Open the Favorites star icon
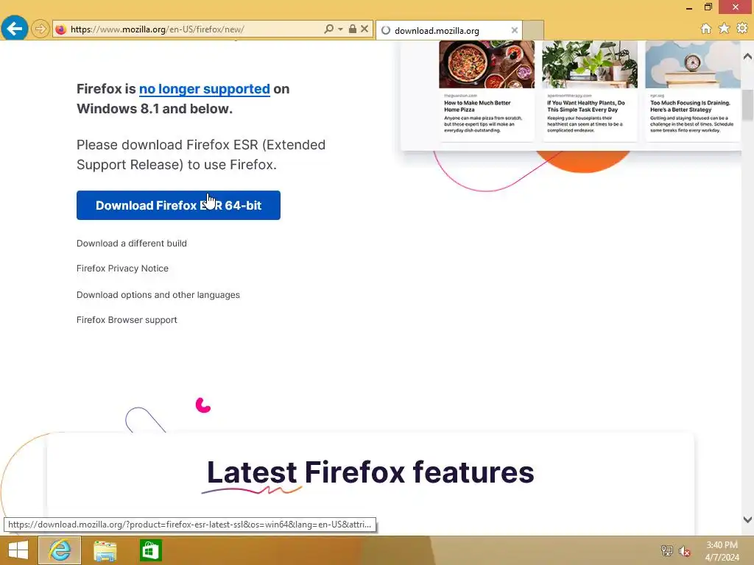The image size is (754, 565). (724, 29)
